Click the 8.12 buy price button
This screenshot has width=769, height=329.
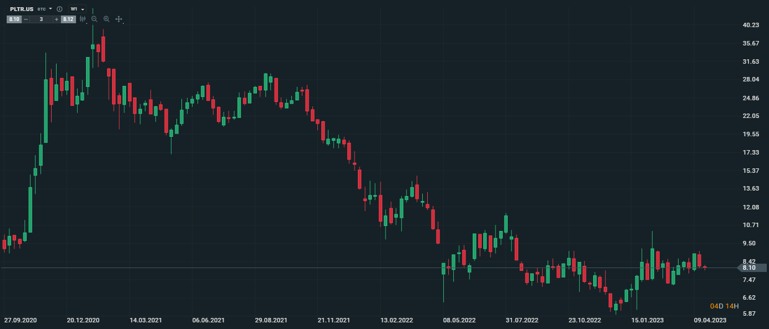click(x=67, y=19)
